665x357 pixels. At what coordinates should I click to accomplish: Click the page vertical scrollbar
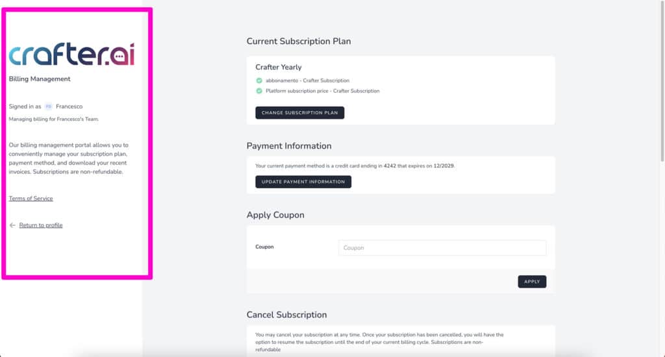(662, 80)
